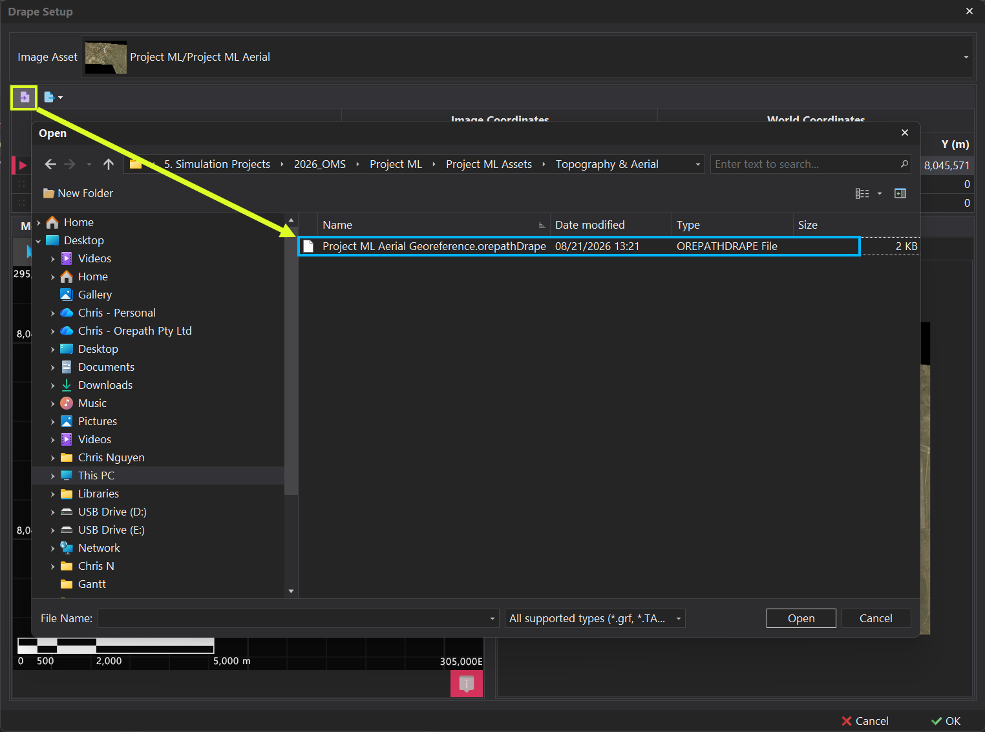Click Project ML Assets breadcrumb

coord(489,164)
